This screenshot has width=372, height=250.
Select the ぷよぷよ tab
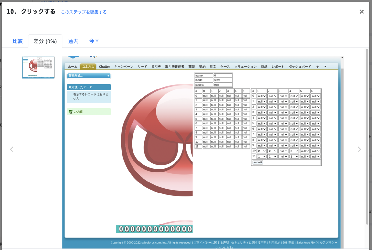(x=88, y=67)
